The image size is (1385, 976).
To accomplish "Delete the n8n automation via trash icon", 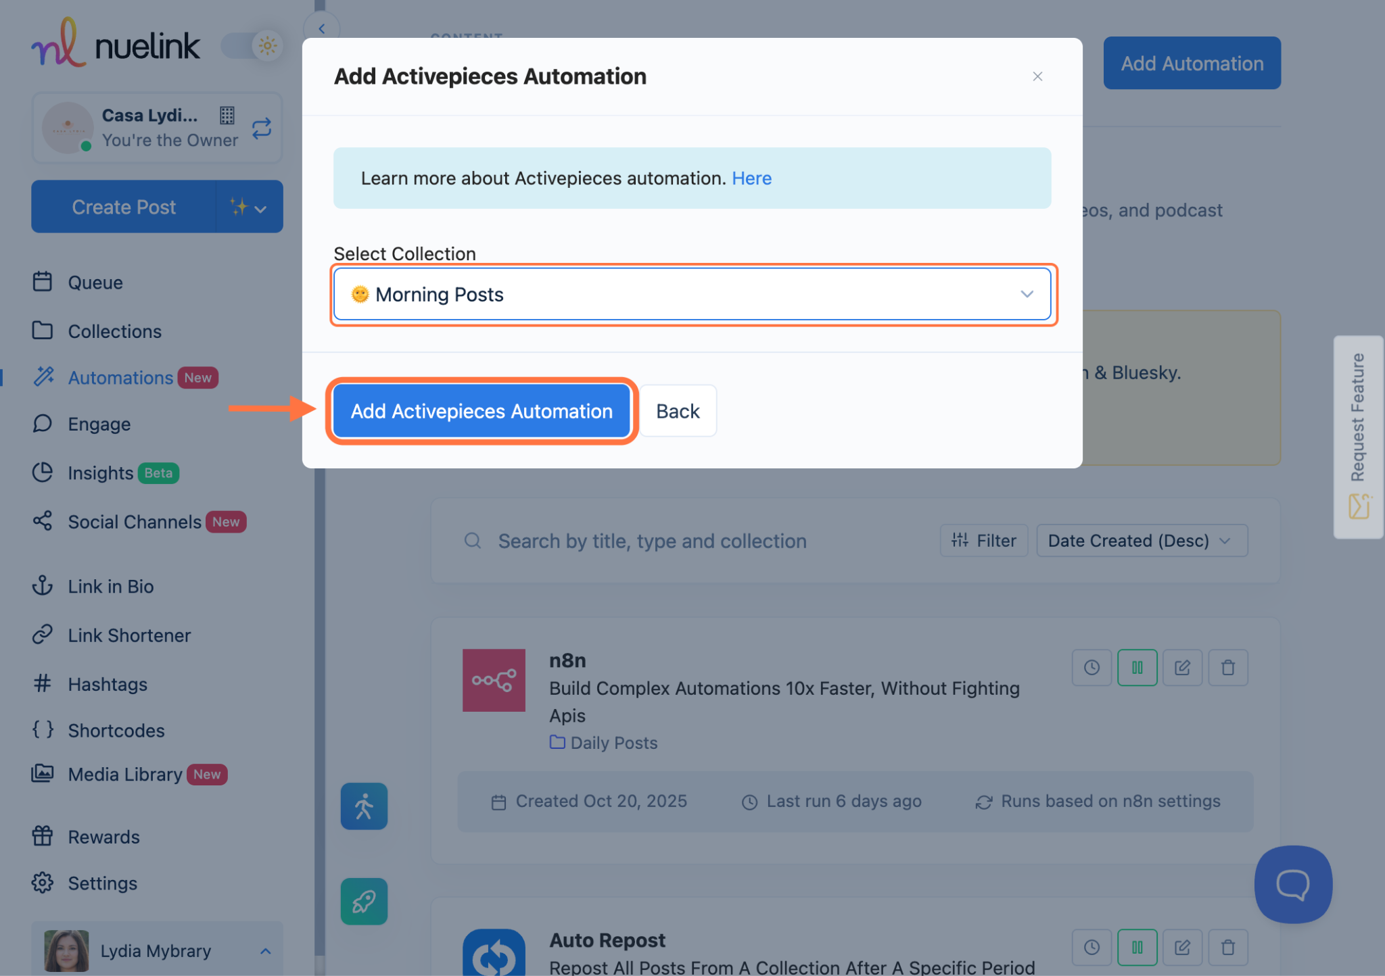I will pos(1228,668).
